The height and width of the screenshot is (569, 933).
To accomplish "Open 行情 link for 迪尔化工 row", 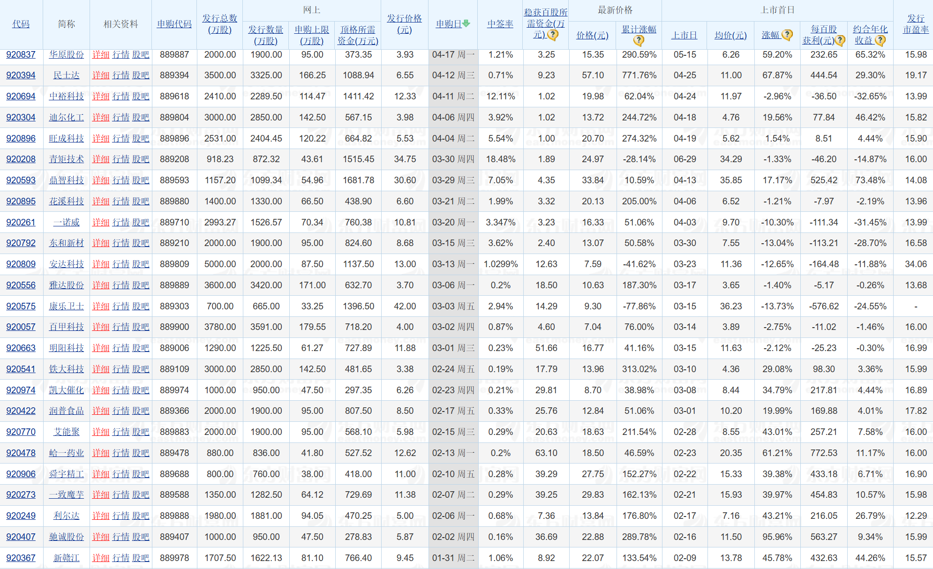I will coord(120,118).
